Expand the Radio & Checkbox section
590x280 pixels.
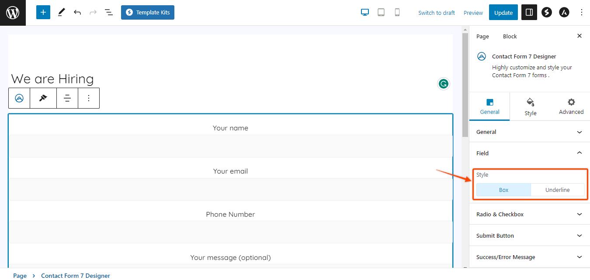tap(529, 214)
